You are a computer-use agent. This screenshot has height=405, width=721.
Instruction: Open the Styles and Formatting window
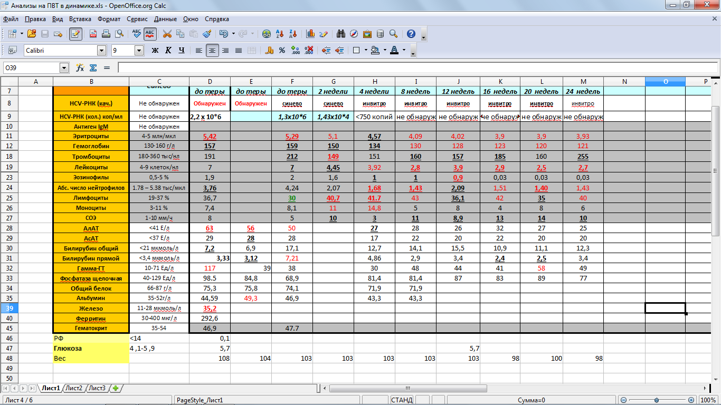[x=12, y=51]
